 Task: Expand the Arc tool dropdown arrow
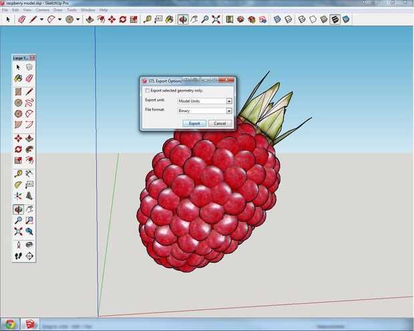pyautogui.click(x=59, y=19)
